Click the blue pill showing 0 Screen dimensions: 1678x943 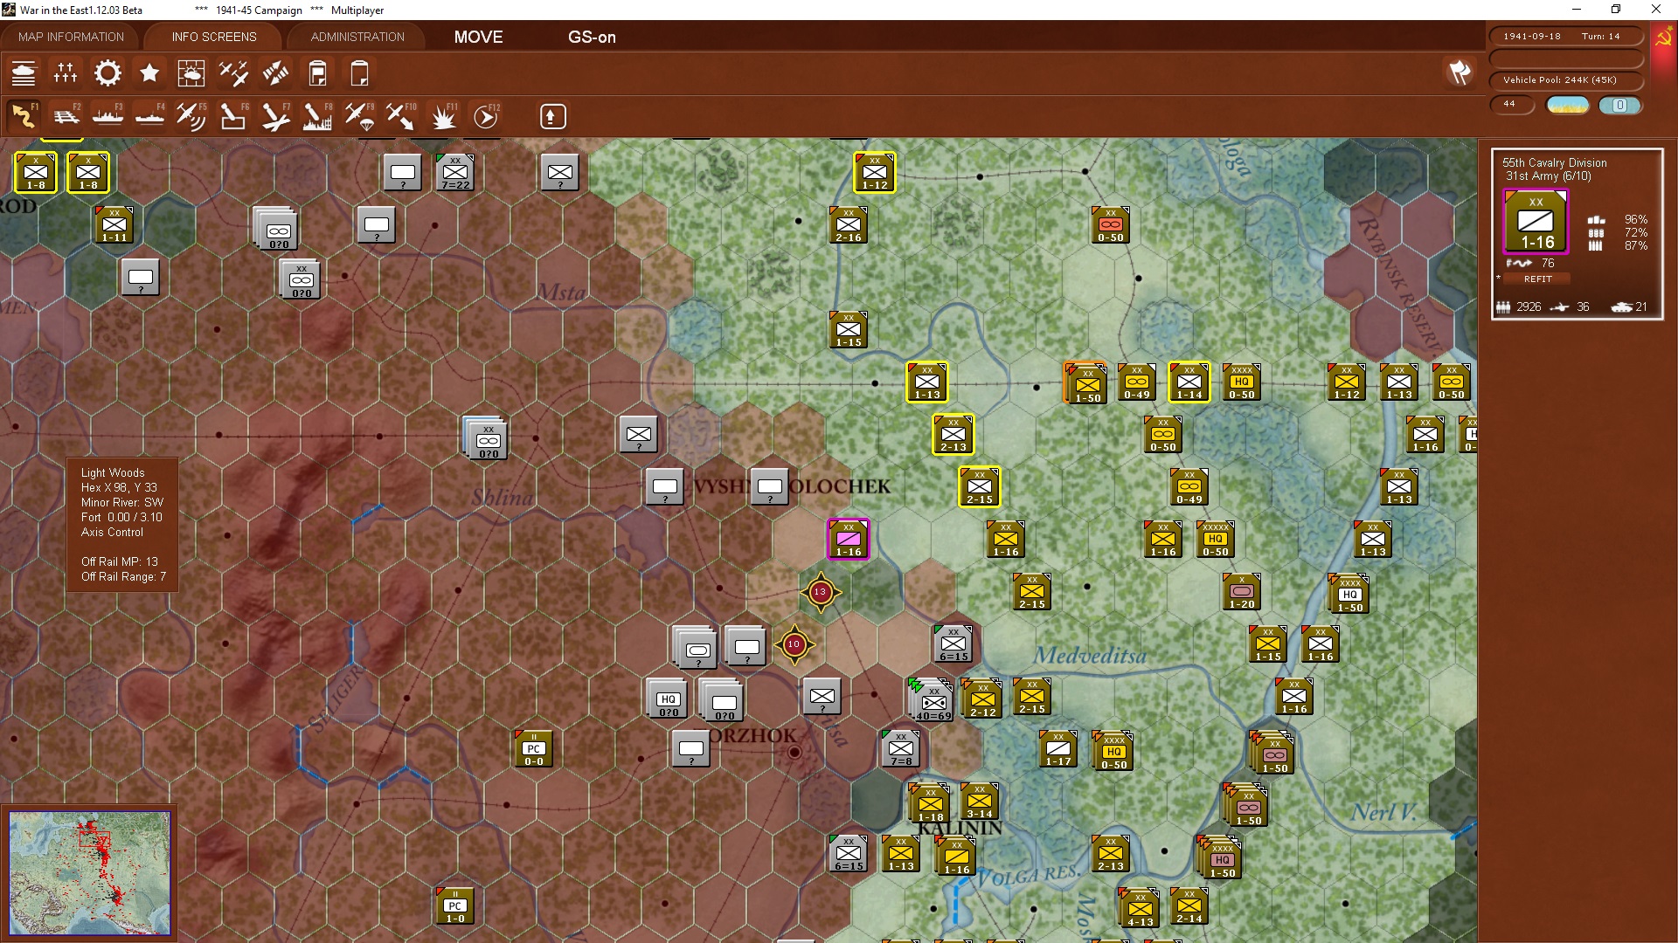(x=1619, y=106)
